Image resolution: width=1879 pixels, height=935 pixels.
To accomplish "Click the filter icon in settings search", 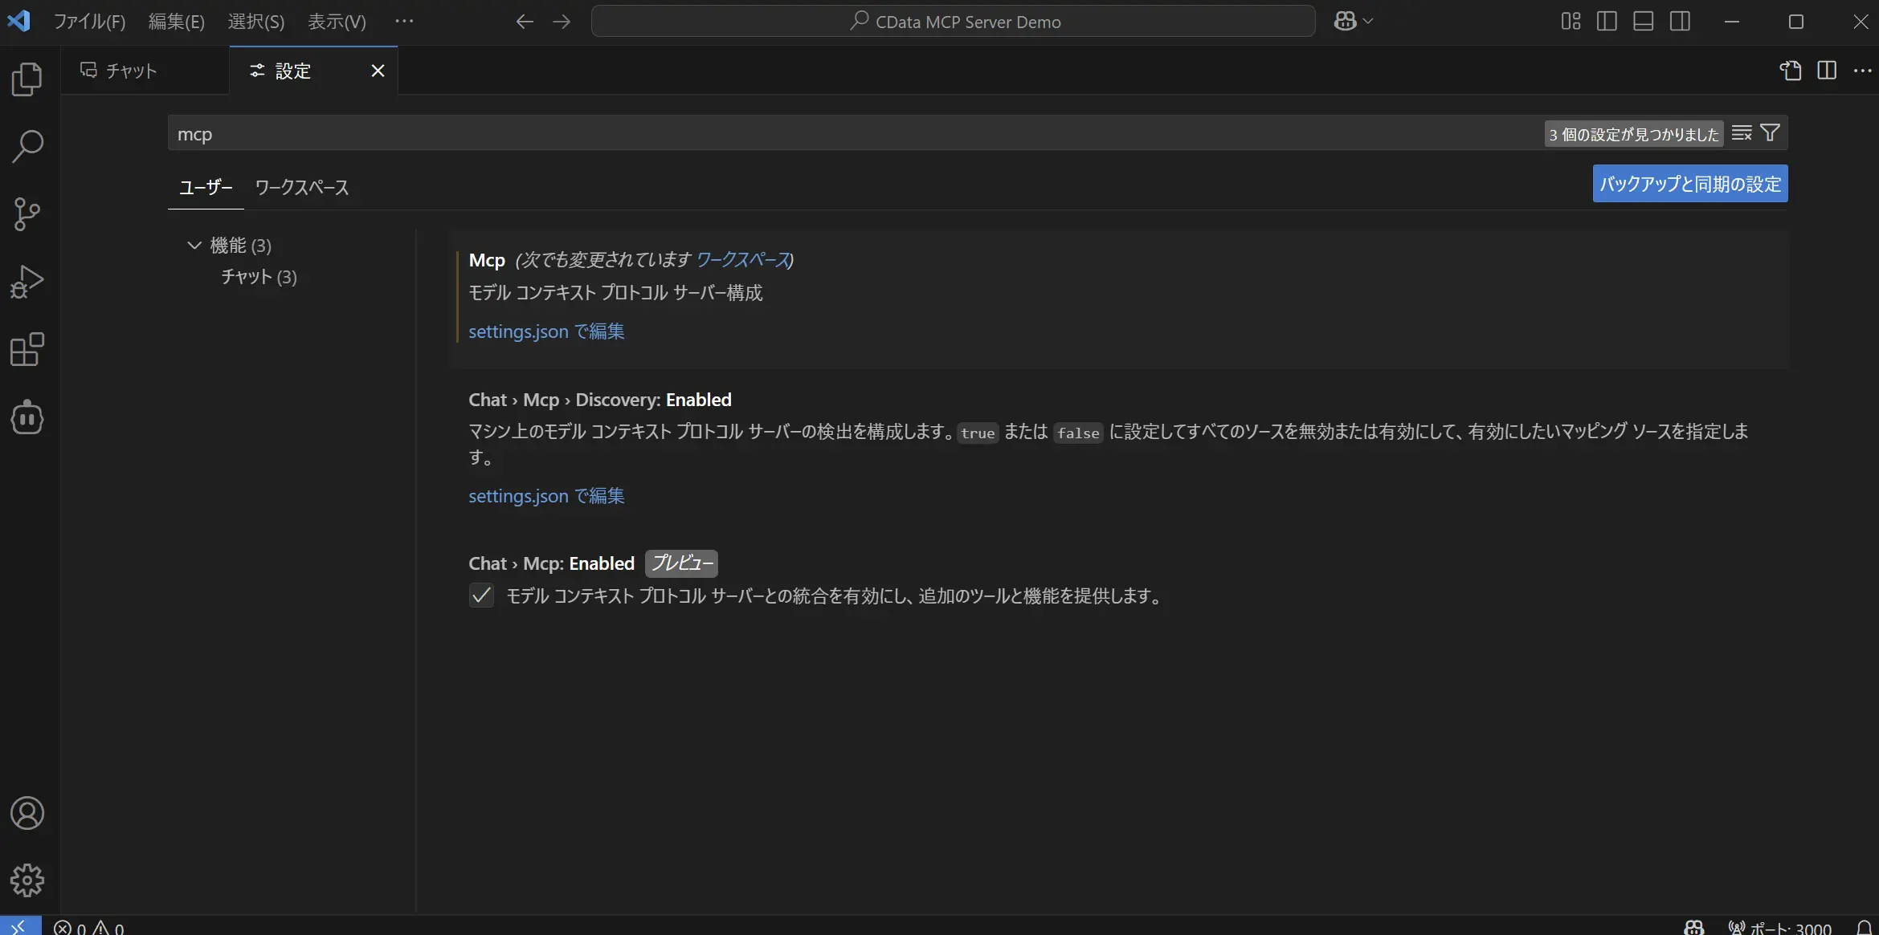I will point(1770,133).
